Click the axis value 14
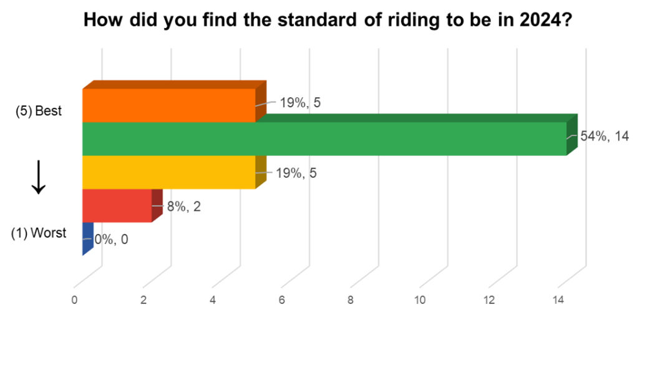 click(558, 300)
